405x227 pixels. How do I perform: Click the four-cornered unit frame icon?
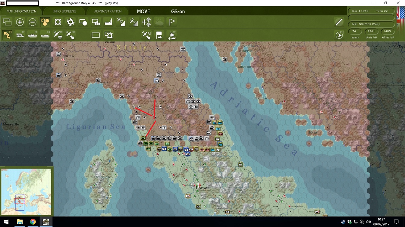point(58,22)
